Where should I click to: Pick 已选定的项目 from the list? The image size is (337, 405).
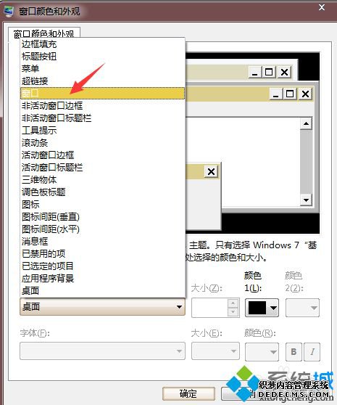[x=102, y=266]
